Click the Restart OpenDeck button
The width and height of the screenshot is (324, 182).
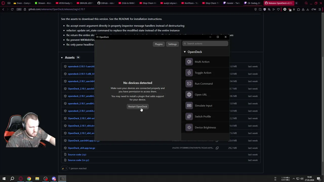click(x=137, y=106)
